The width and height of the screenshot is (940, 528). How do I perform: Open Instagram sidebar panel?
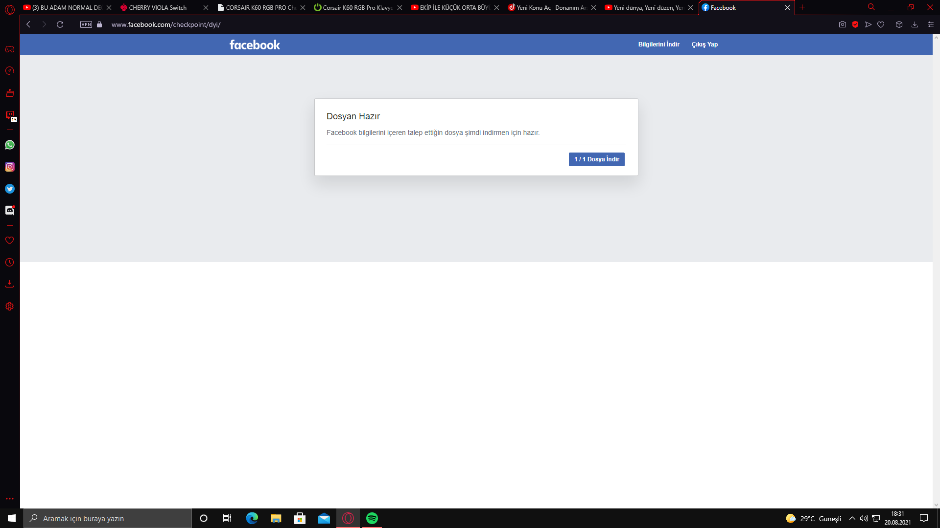(x=10, y=167)
